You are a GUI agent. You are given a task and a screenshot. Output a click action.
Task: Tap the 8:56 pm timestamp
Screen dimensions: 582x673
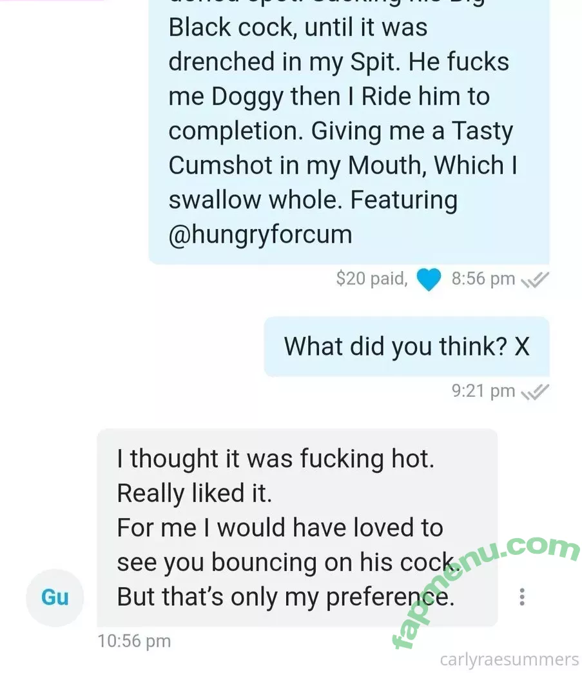[x=483, y=279]
